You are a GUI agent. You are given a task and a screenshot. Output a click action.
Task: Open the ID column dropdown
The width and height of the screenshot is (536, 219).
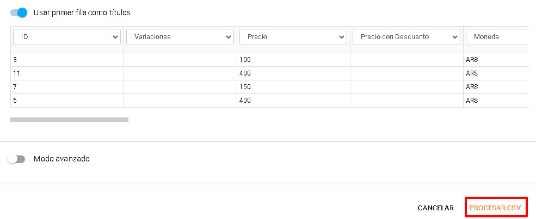click(x=67, y=37)
